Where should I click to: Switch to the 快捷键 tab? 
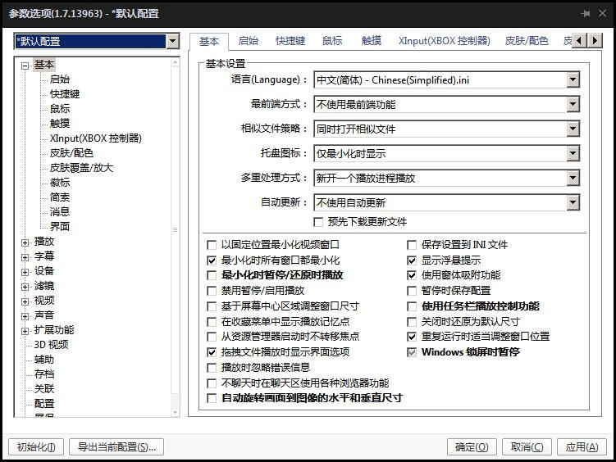pos(290,41)
